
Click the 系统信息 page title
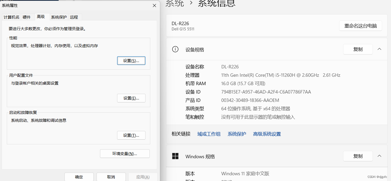(x=217, y=3)
